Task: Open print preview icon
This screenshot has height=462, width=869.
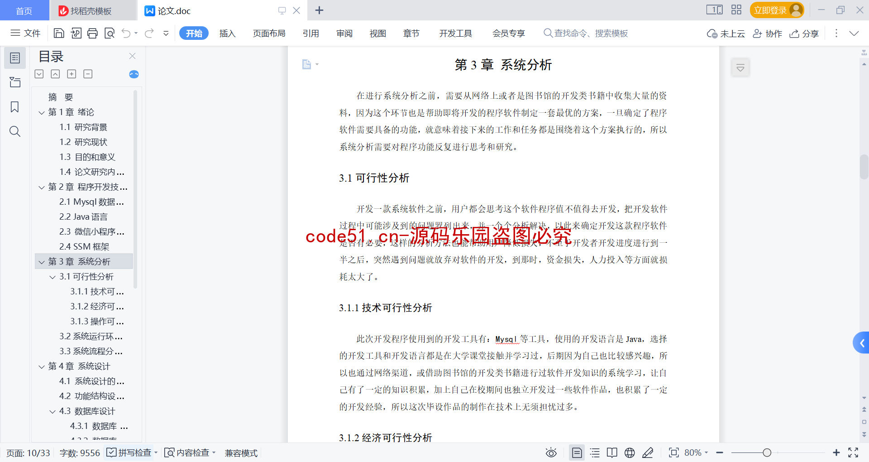Action: click(110, 33)
